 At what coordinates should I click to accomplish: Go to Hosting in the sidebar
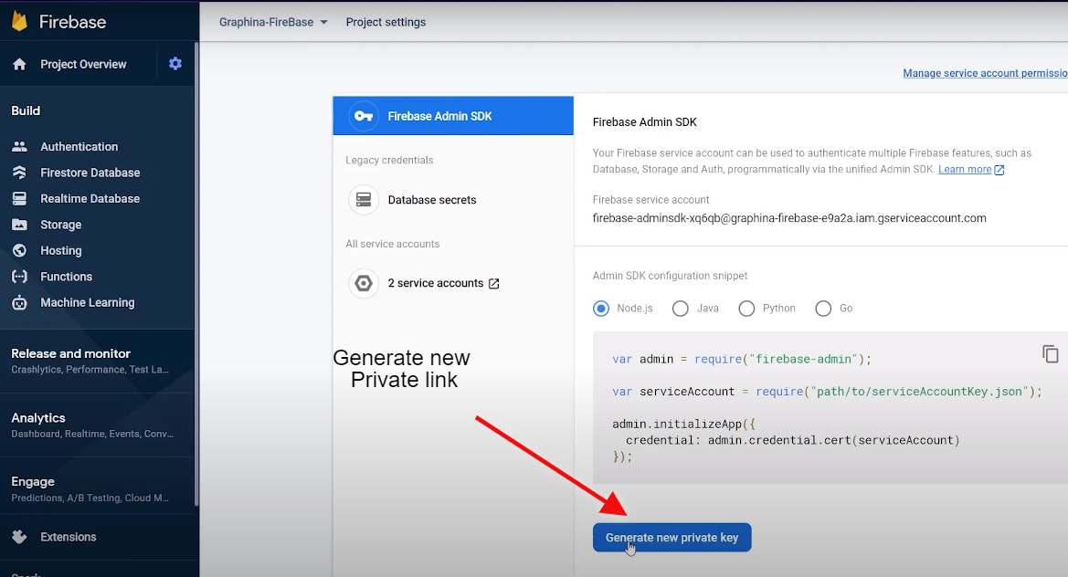60,250
